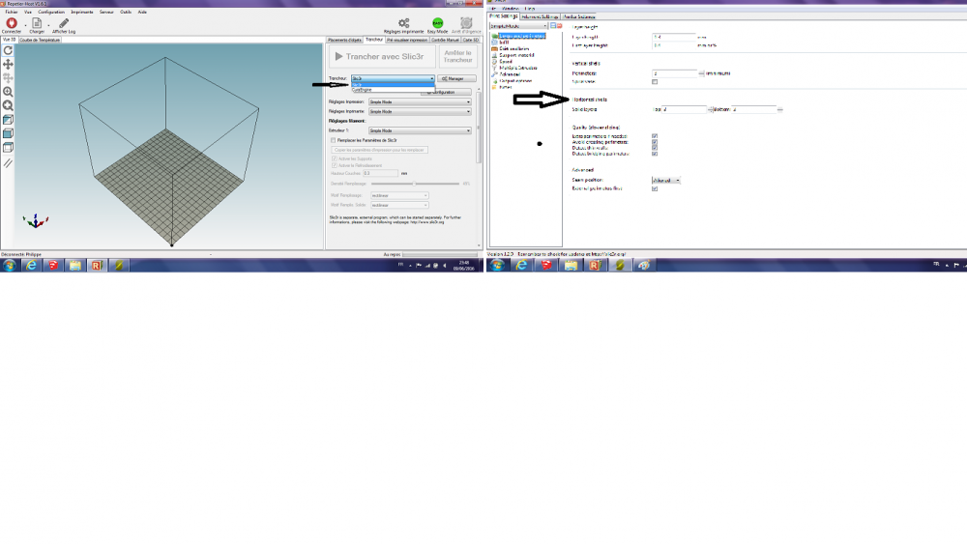The image size is (967, 544).
Task: Click Start orb in Repetier-Host taskbar
Action: pyautogui.click(x=10, y=265)
